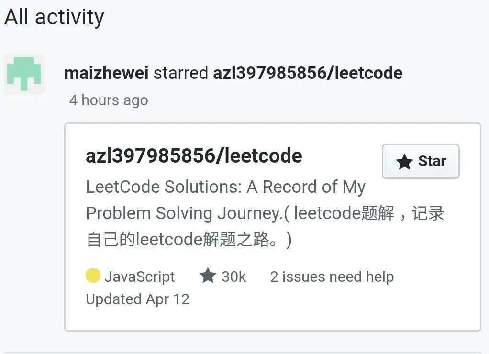489x354 pixels.
Task: Click the star icon inside Star button
Action: coord(404,162)
